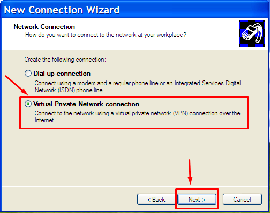Click the word "workplace?" in the header question

coord(171,35)
